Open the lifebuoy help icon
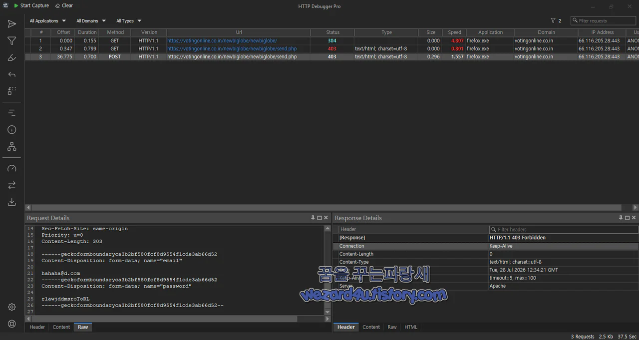Screen dimensions: 639x340 [x=12, y=324]
